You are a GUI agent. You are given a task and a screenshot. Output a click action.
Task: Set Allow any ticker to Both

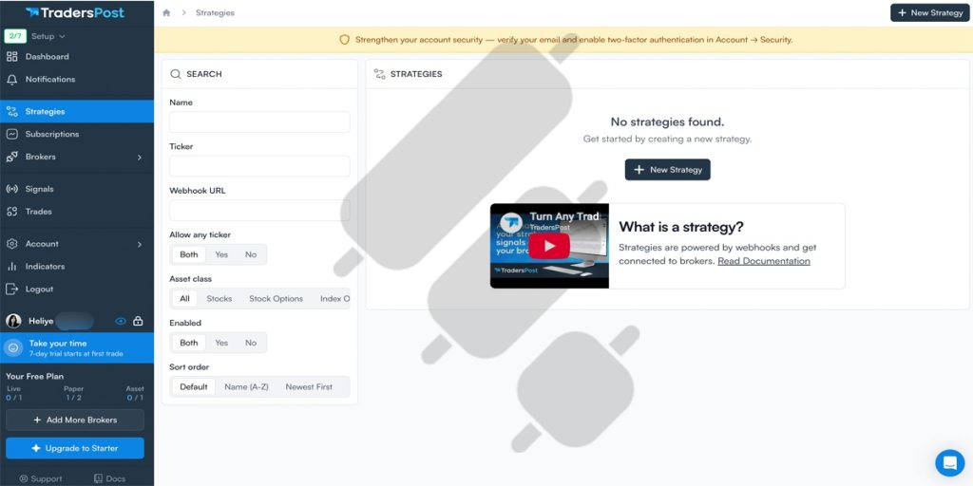click(x=189, y=254)
